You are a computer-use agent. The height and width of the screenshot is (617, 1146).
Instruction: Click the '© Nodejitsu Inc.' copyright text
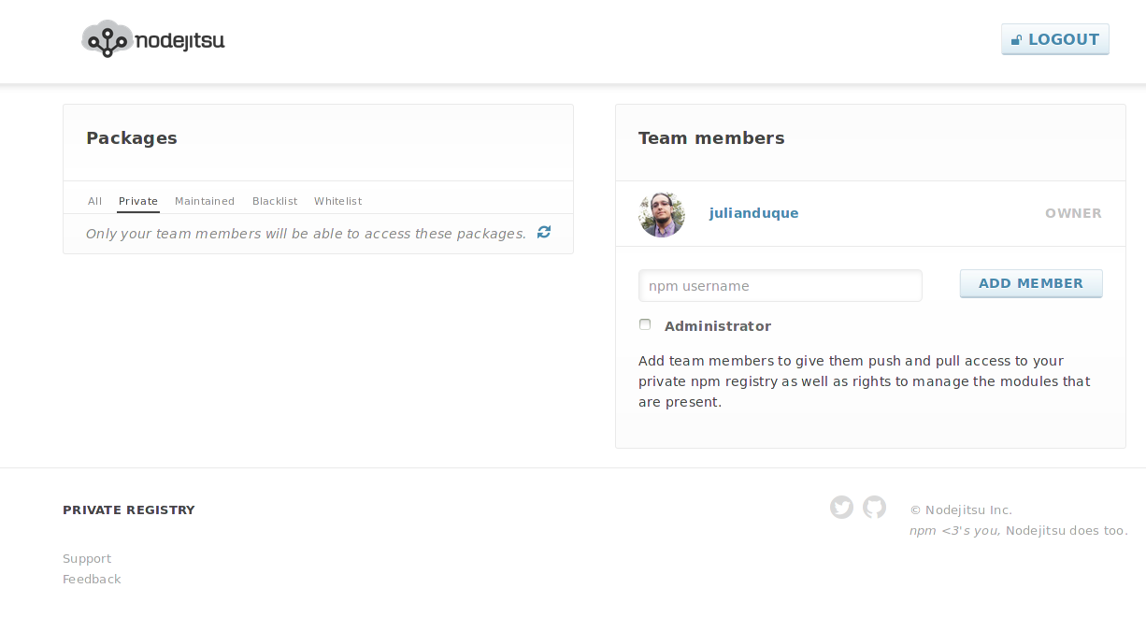(x=961, y=509)
